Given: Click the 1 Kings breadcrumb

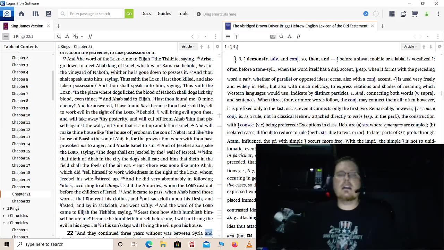Looking at the screenshot, I should click(x=64, y=47).
